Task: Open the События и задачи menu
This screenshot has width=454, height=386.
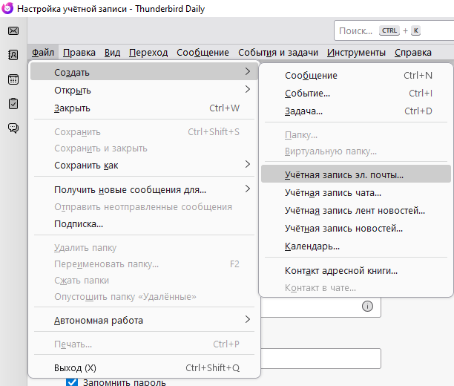Action: (278, 53)
